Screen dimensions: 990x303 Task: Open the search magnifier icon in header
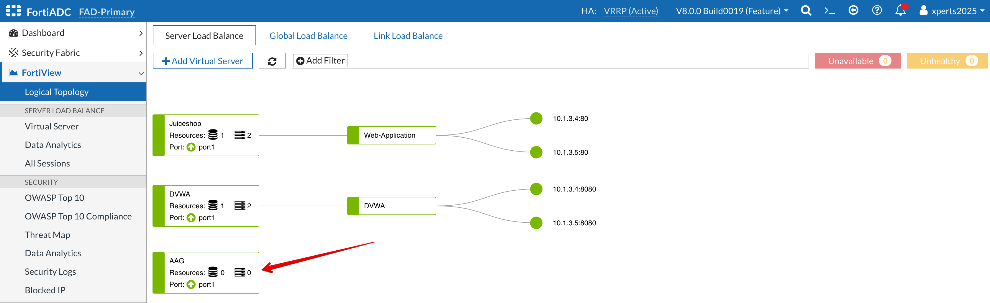806,11
